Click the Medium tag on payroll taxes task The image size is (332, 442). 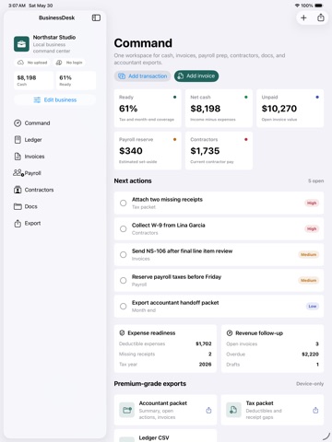(308, 280)
